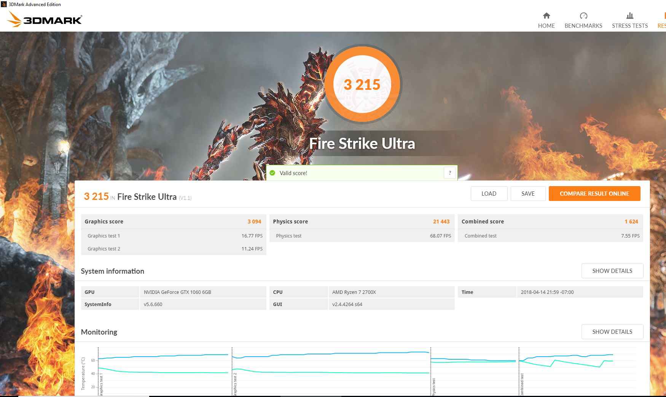Viewport: 666px width, 397px height.
Task: Switch to the STRESS TESTS tab
Action: pyautogui.click(x=630, y=26)
